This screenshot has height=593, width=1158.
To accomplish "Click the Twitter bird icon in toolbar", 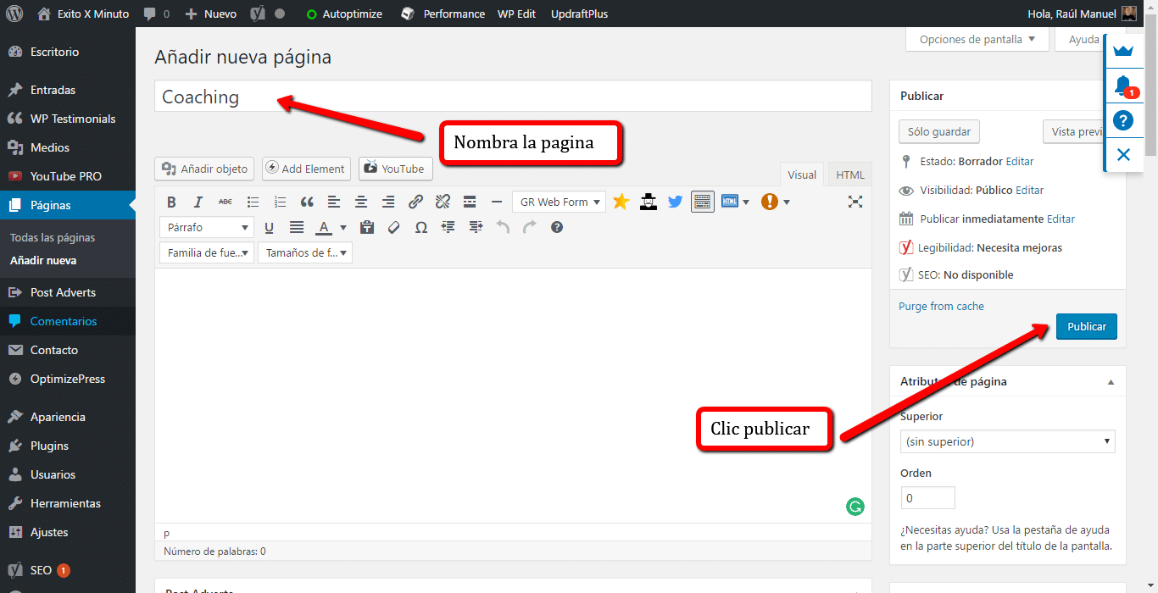I will click(x=675, y=202).
